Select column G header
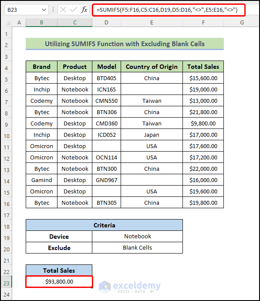 [x=242, y=23]
